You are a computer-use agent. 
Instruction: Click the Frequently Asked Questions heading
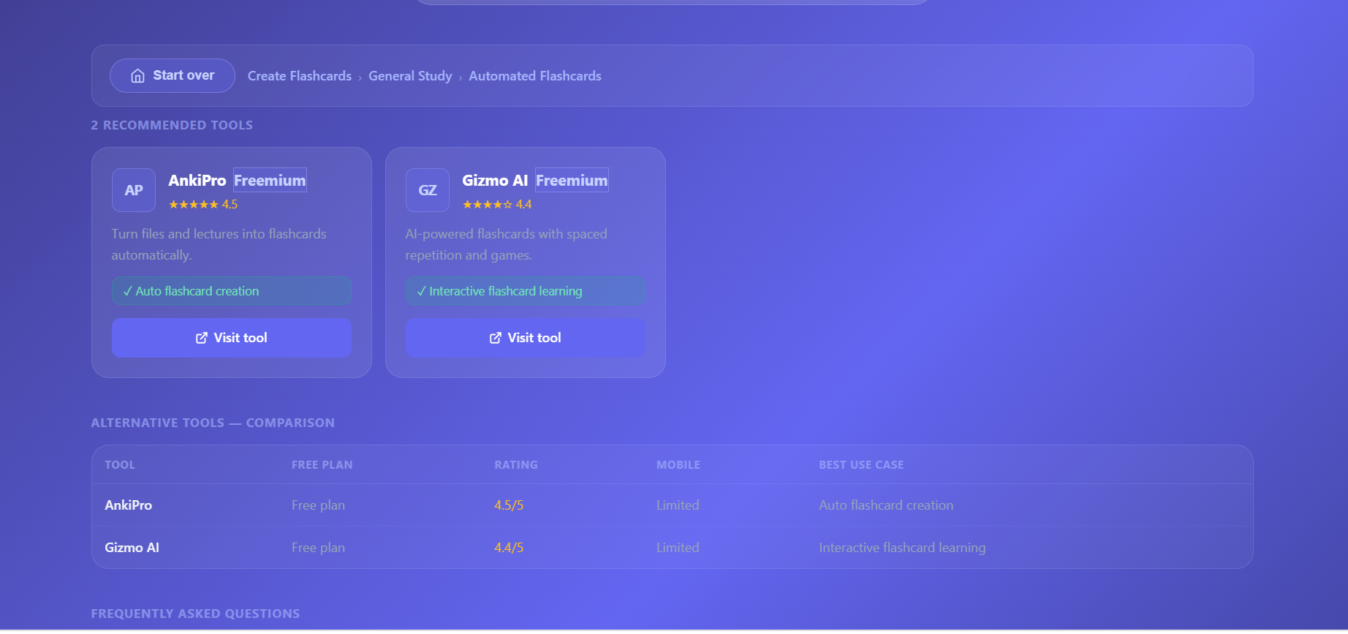point(195,614)
